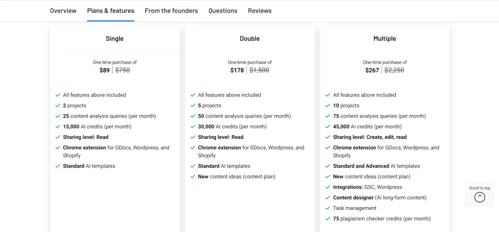Viewport: 499px width, 232px height.
Task: Click checkmark beside Integrations: GSC, Wordpress
Action: pyautogui.click(x=328, y=187)
